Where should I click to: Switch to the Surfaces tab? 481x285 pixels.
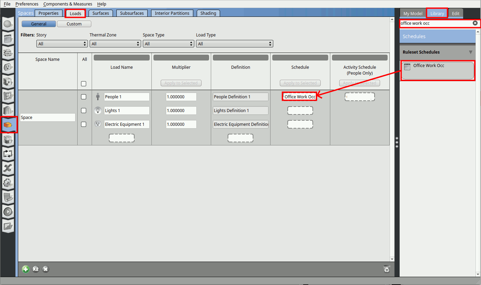tap(101, 13)
